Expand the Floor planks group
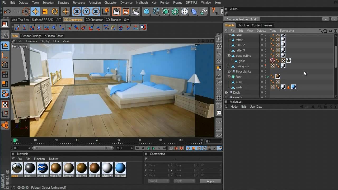Screen dimensions: 338x190 [x=229, y=72]
